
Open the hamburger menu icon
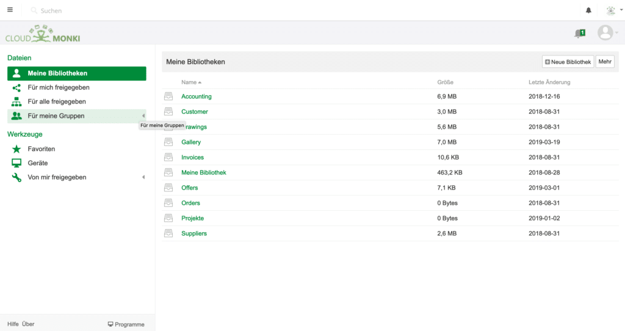click(x=10, y=10)
